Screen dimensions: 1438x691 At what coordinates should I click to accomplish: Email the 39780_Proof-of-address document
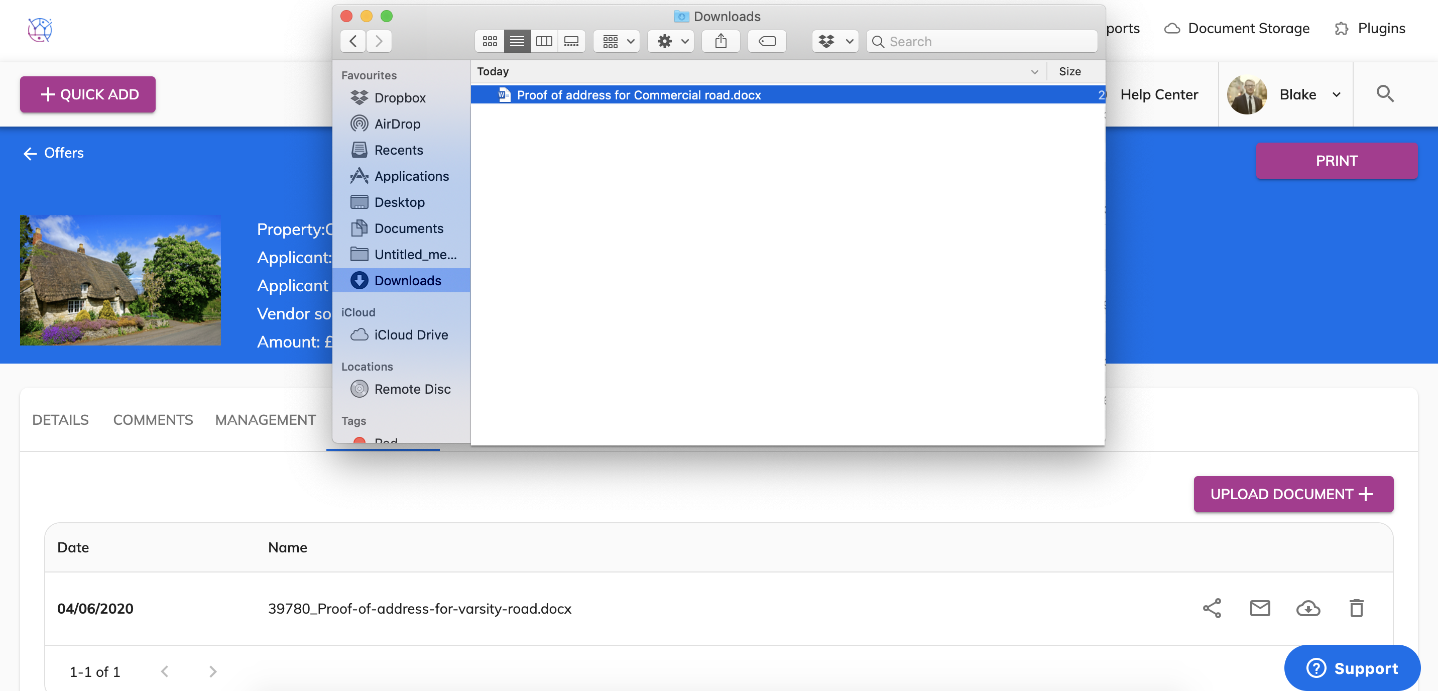[1260, 609]
